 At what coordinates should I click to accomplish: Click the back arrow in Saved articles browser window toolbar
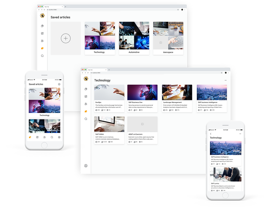coord(39,10)
